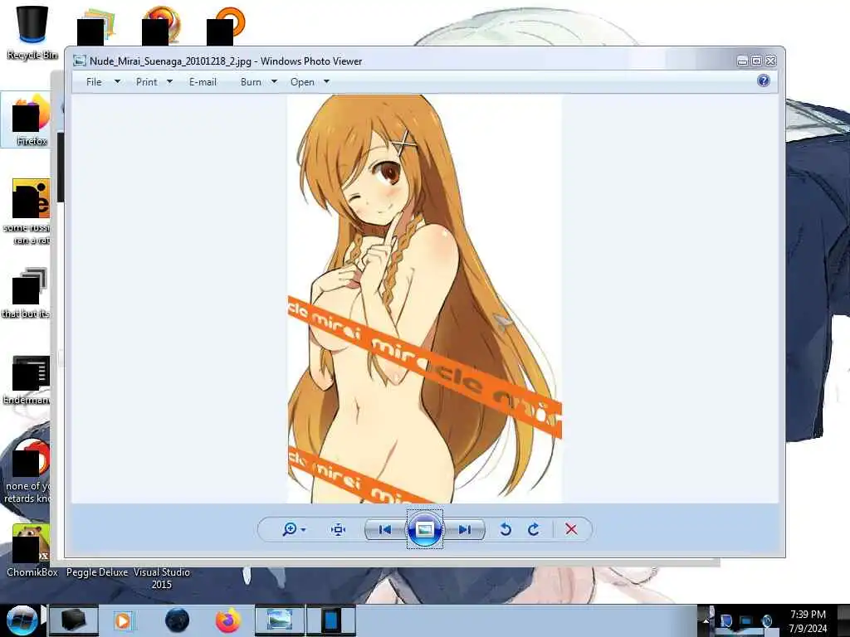Minimize the Photo Viewer window

pos(743,61)
